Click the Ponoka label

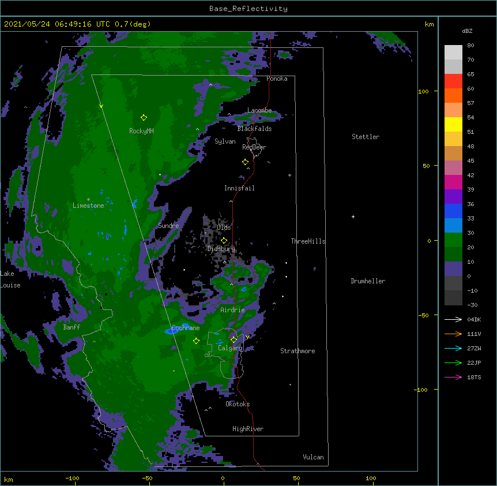[x=277, y=78]
